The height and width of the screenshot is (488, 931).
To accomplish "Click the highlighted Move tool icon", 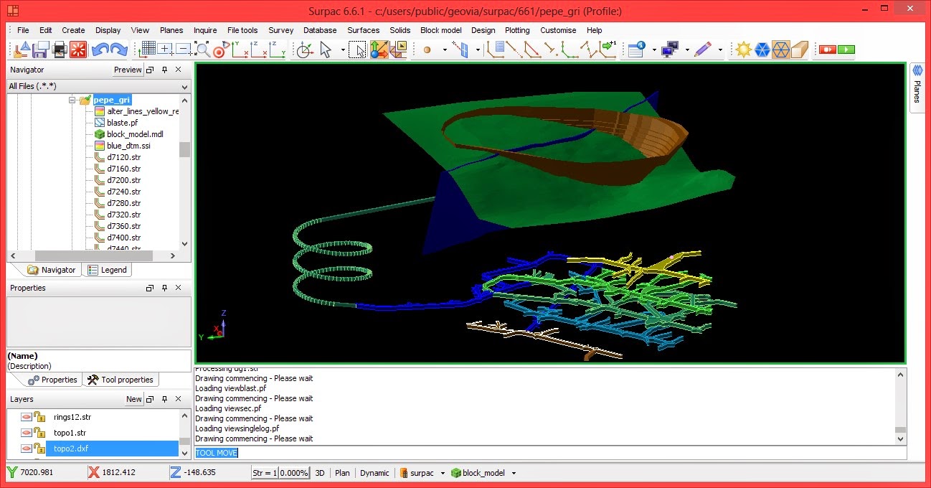I will click(379, 50).
